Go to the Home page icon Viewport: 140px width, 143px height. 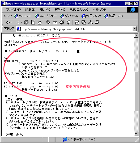pyautogui.click(x=40, y=22)
